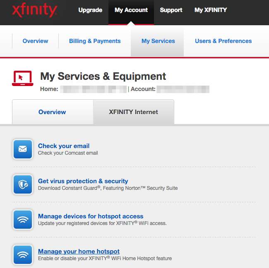This screenshot has height=268, width=269.
Task: Select the My Services tab
Action: click(158, 41)
